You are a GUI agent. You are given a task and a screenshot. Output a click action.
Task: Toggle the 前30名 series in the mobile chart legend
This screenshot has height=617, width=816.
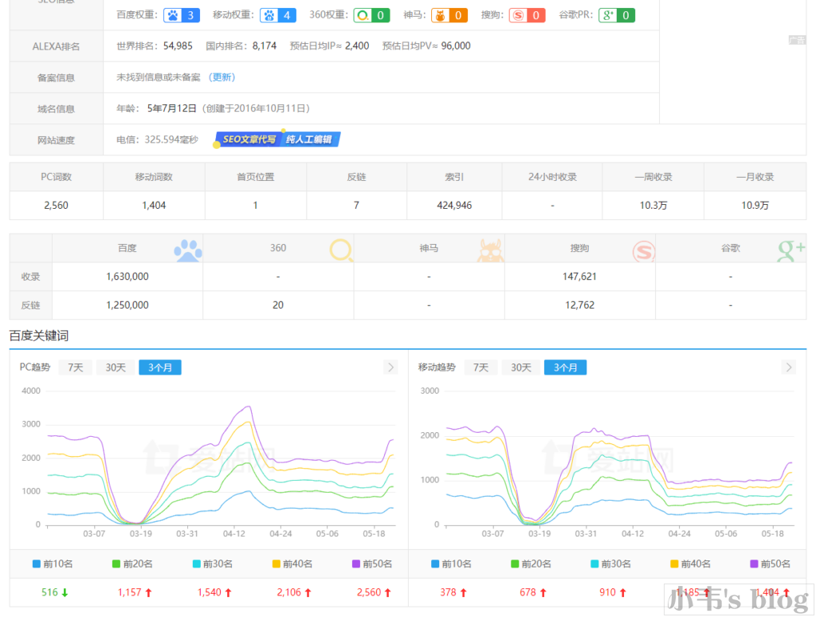pyautogui.click(x=611, y=564)
